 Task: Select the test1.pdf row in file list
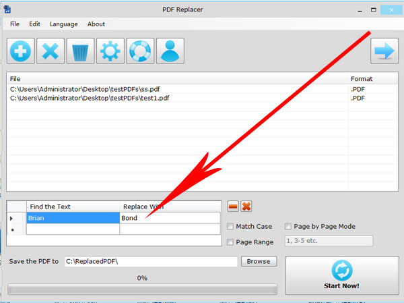202,98
